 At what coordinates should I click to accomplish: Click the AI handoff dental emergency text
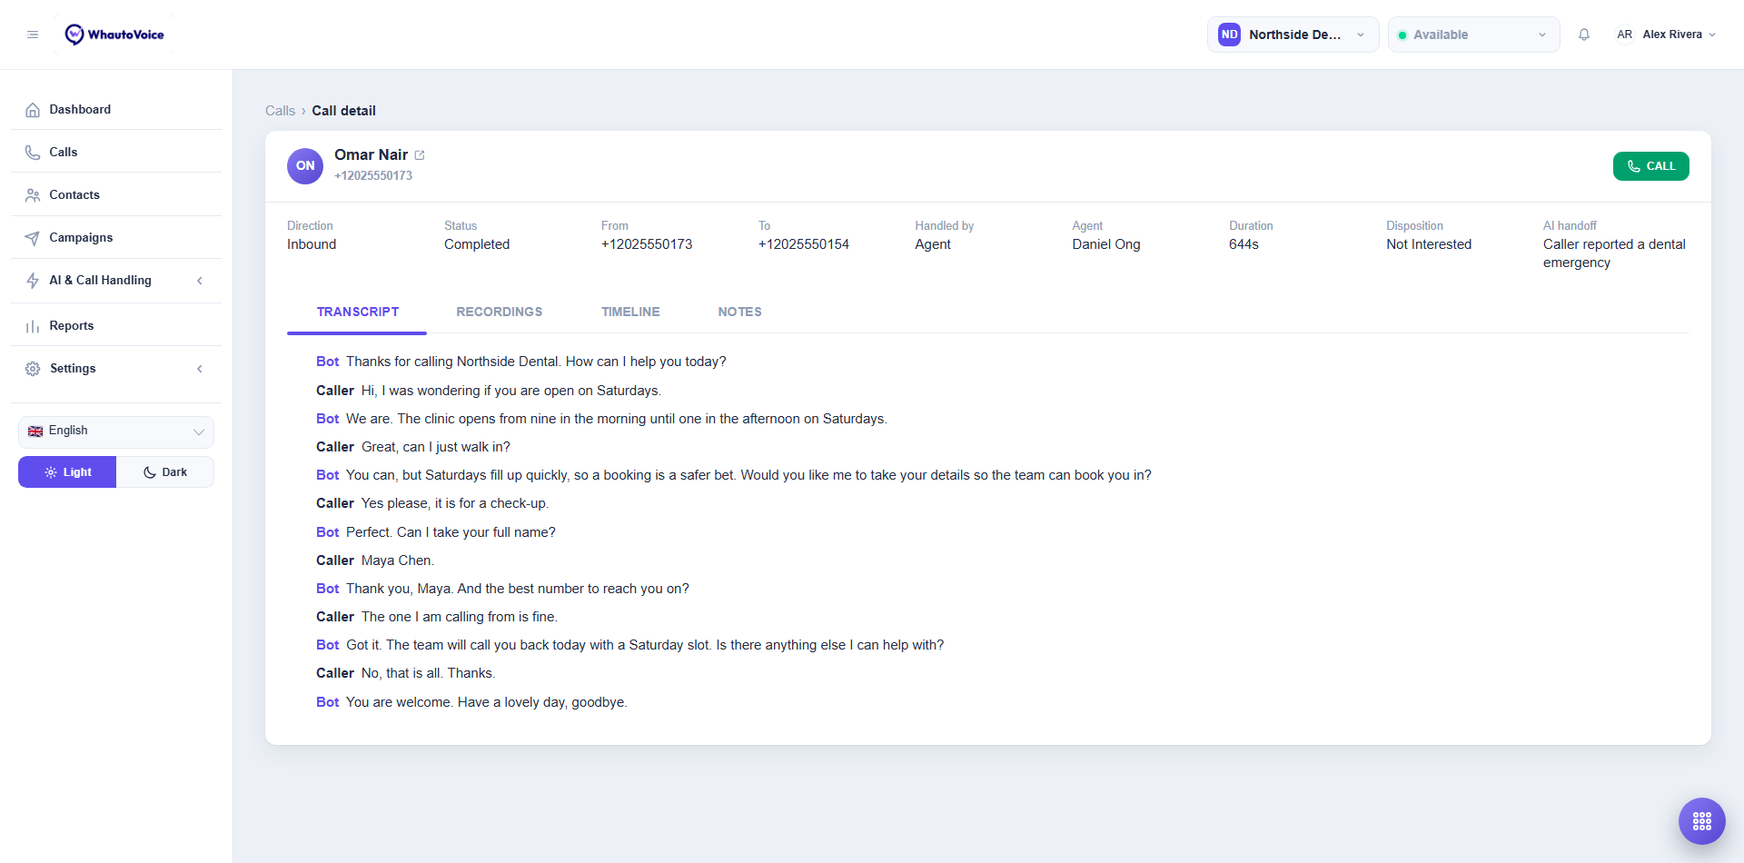click(1614, 253)
